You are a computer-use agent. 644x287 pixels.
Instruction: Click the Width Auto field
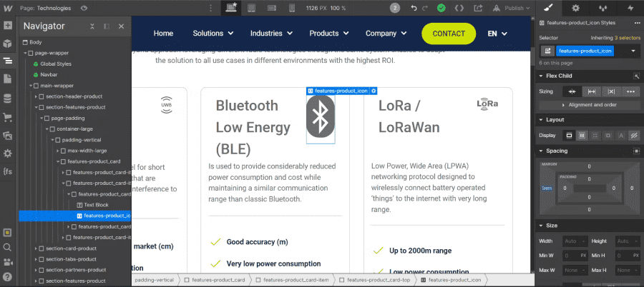(x=574, y=241)
